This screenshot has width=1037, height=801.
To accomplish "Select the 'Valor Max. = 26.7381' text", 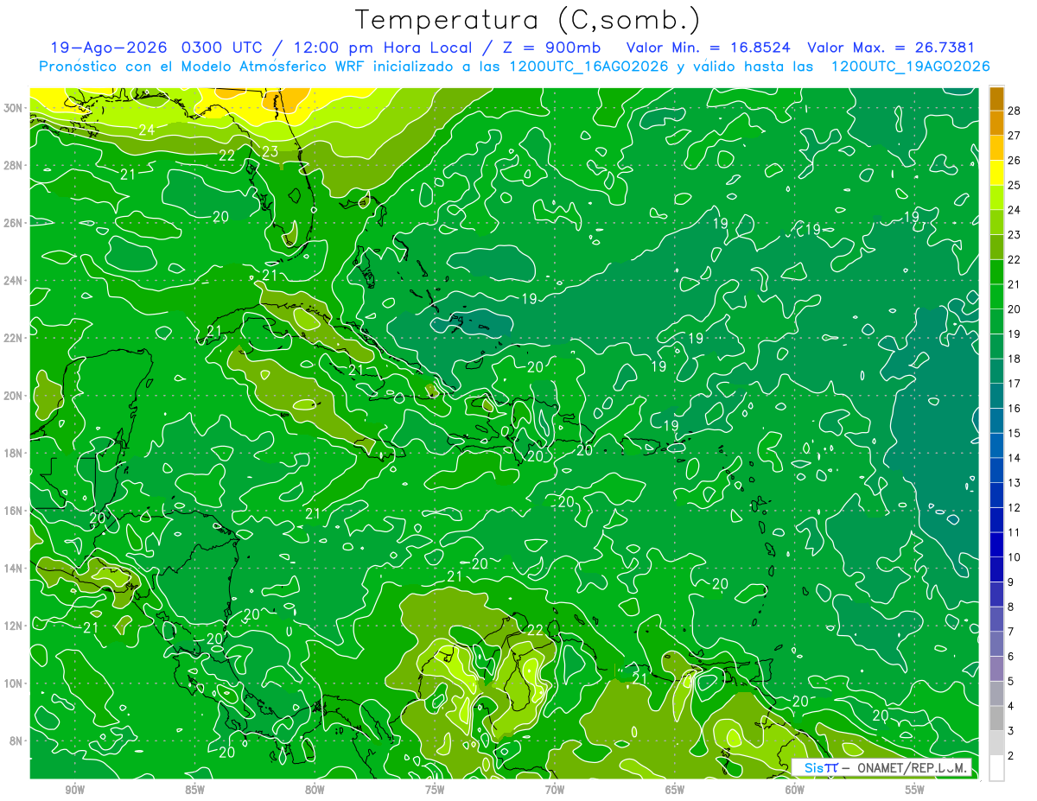I will (x=891, y=48).
